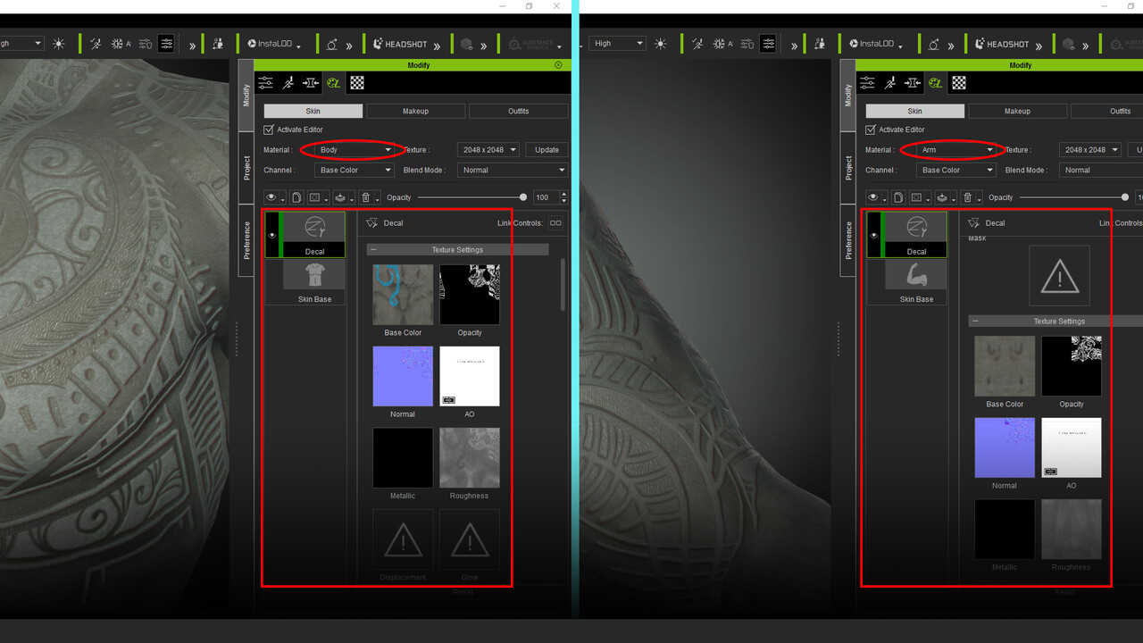The width and height of the screenshot is (1143, 643).
Task: Toggle Link Controls in left window
Action: point(555,223)
